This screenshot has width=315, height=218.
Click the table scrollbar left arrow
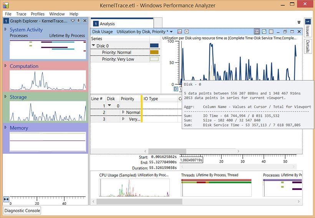coord(146,151)
